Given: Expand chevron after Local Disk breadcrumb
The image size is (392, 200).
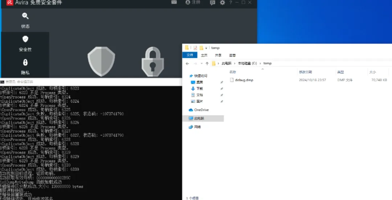Looking at the screenshot, I should click(x=260, y=64).
